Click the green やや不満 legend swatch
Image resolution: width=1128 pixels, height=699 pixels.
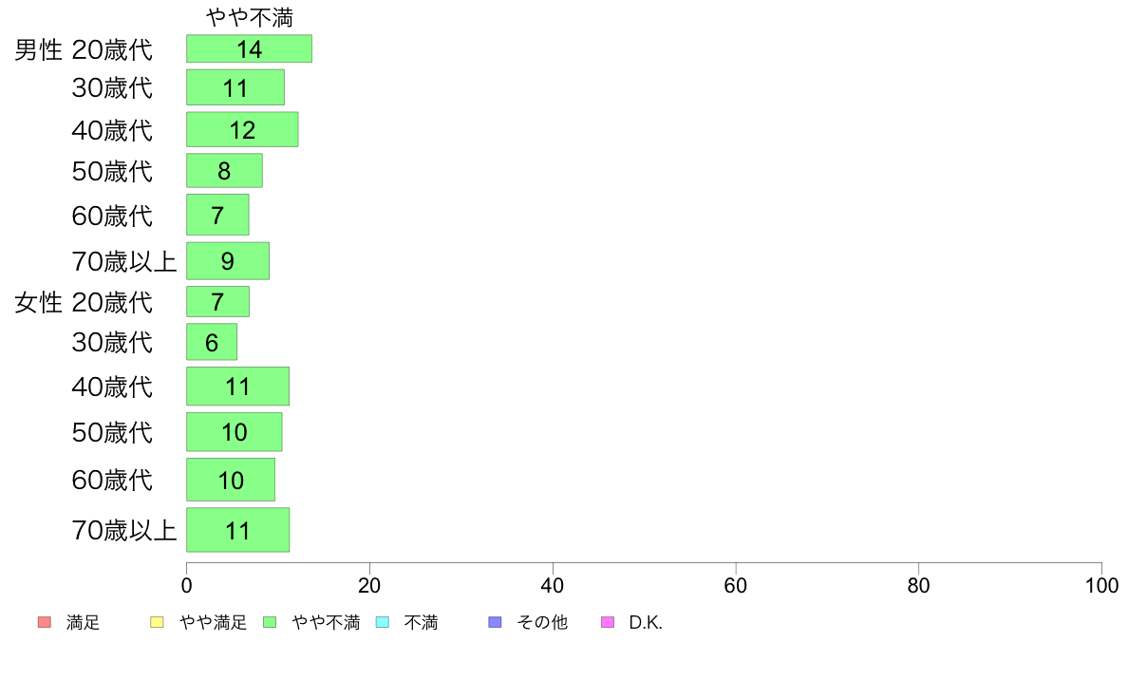tap(270, 622)
